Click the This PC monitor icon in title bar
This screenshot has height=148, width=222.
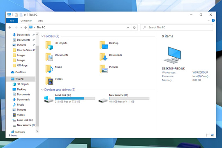point(9,15)
